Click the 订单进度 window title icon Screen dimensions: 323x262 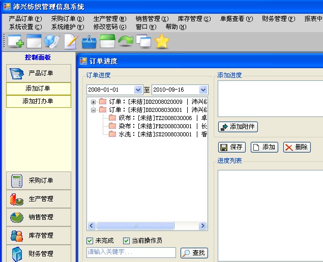83,61
